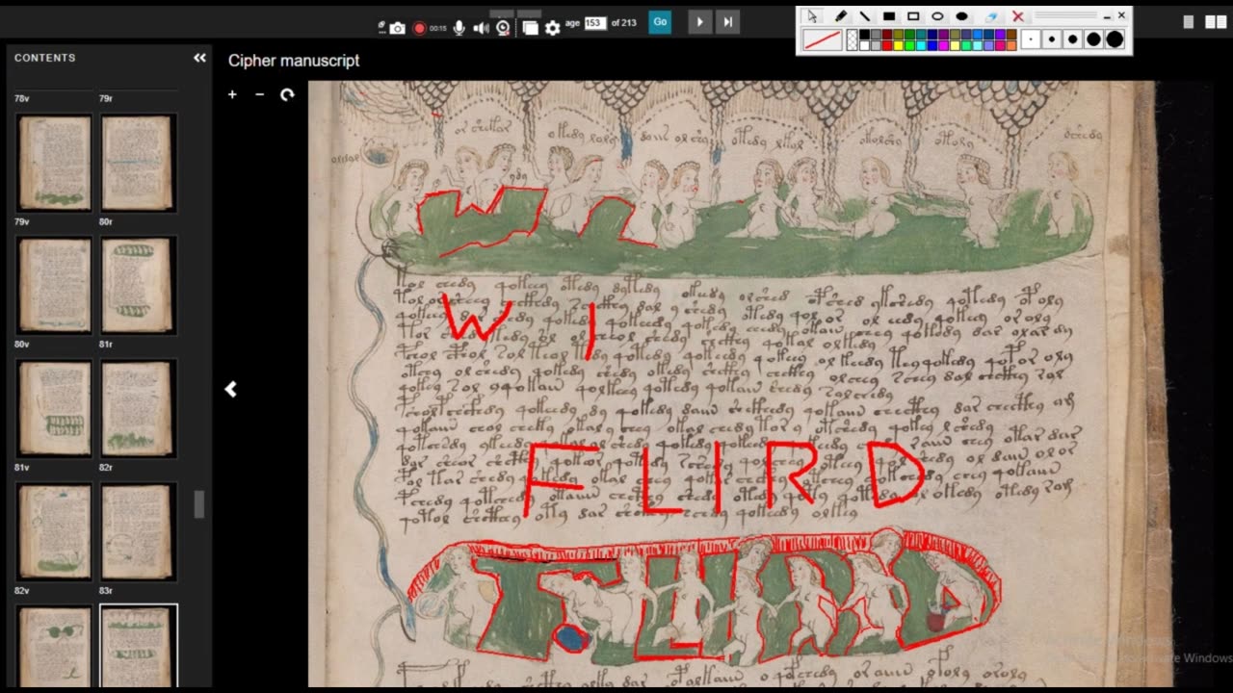Toggle the system speaker audio icon
The height and width of the screenshot is (693, 1233).
[481, 28]
